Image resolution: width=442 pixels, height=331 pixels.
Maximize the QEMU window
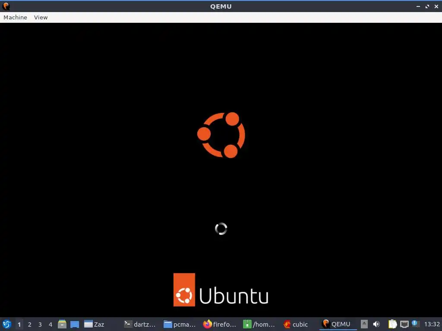pos(427,6)
